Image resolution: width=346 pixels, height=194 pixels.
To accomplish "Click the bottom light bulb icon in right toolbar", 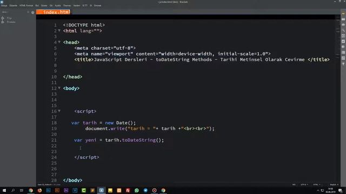I will [x=343, y=64].
